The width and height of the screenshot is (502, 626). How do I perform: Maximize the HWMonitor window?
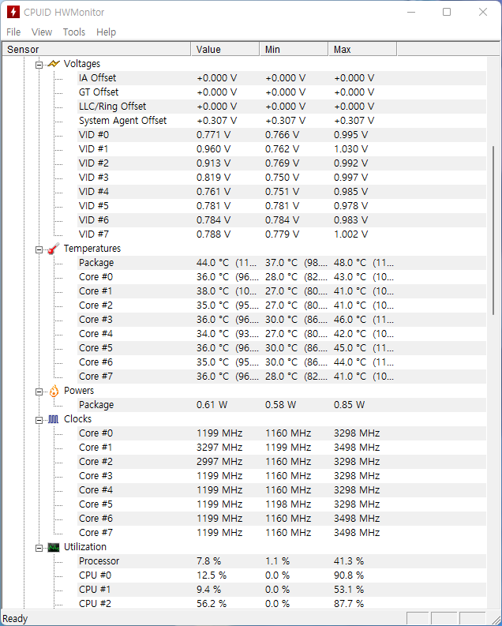coord(447,12)
